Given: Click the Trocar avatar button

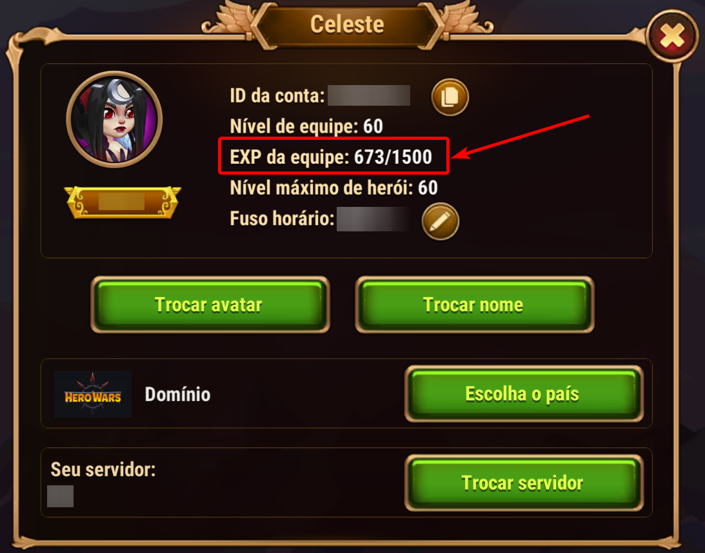Looking at the screenshot, I should 210,305.
